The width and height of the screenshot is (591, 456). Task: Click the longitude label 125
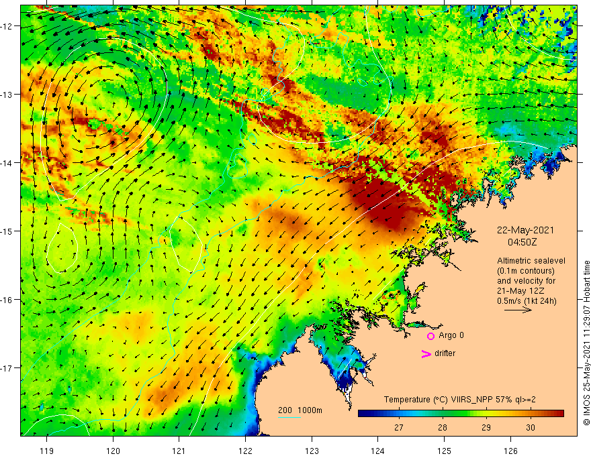[444, 451]
